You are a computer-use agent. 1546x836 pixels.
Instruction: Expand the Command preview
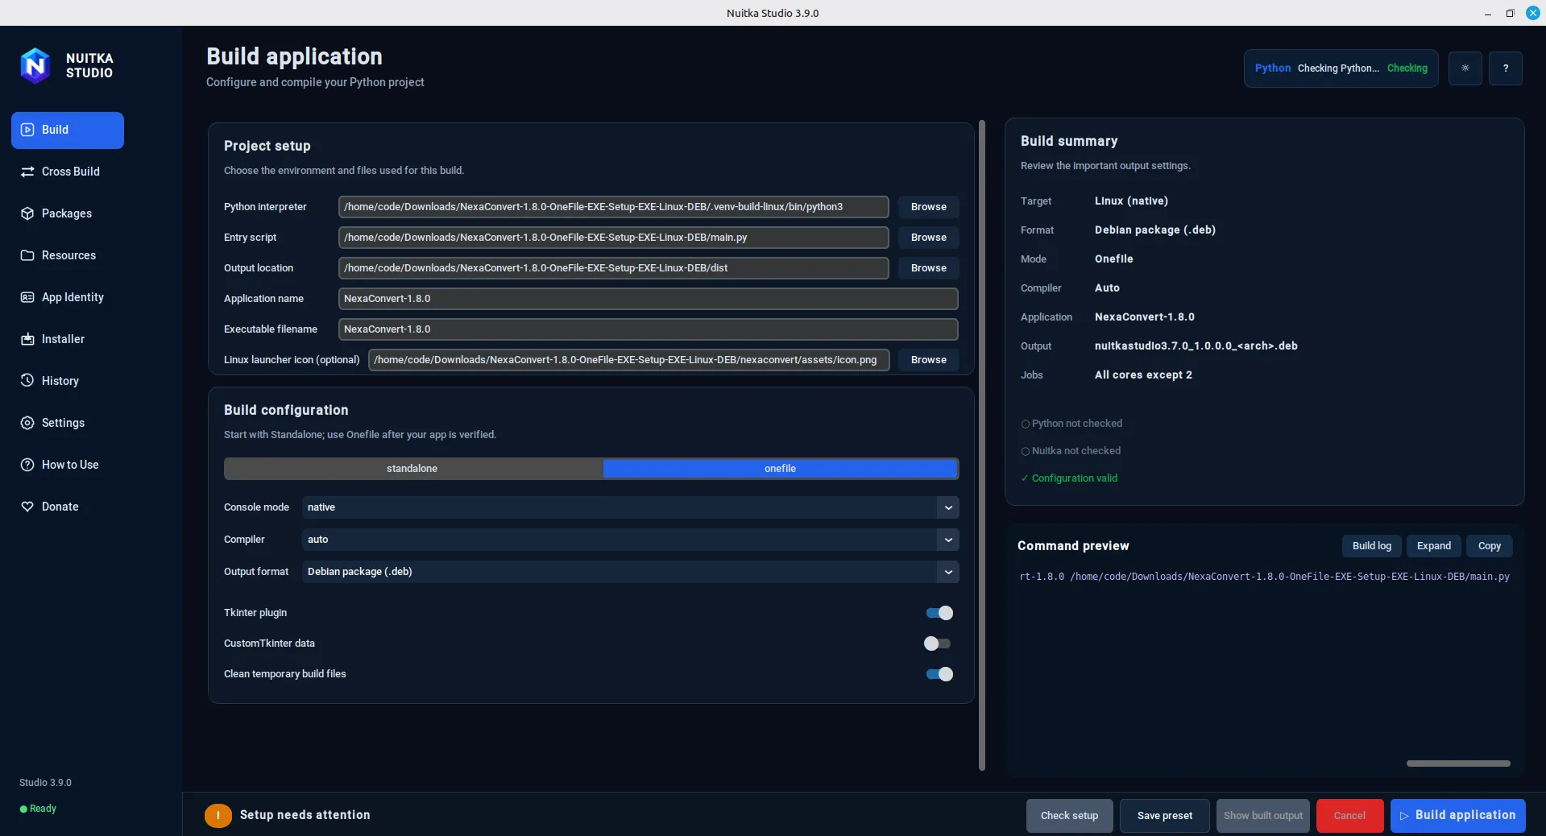point(1434,546)
